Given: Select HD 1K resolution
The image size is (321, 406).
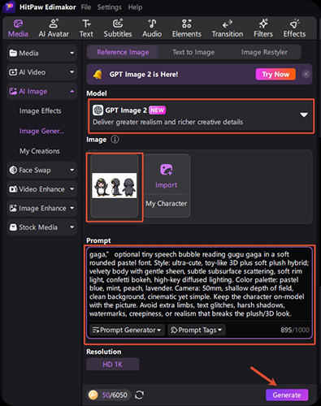Looking at the screenshot, I should [113, 365].
